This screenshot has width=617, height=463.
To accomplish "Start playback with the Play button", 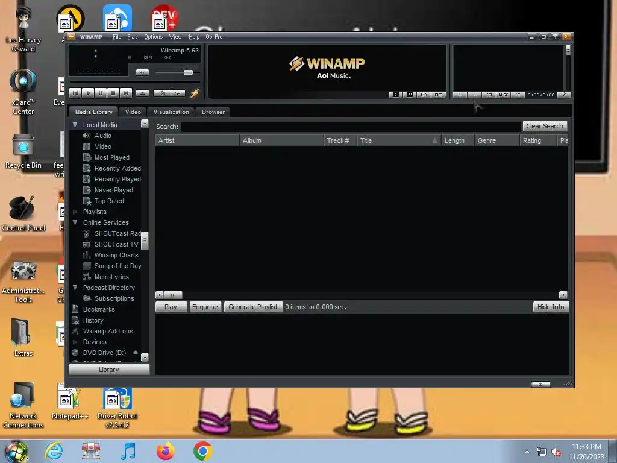I will (88, 93).
